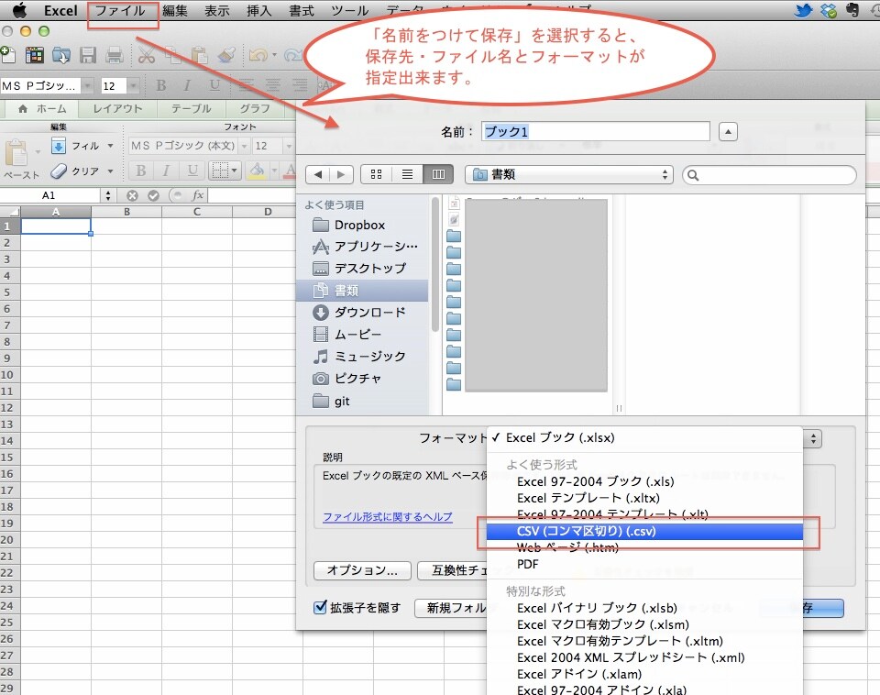Open the ファイル menu
The width and height of the screenshot is (880, 695).
point(120,11)
